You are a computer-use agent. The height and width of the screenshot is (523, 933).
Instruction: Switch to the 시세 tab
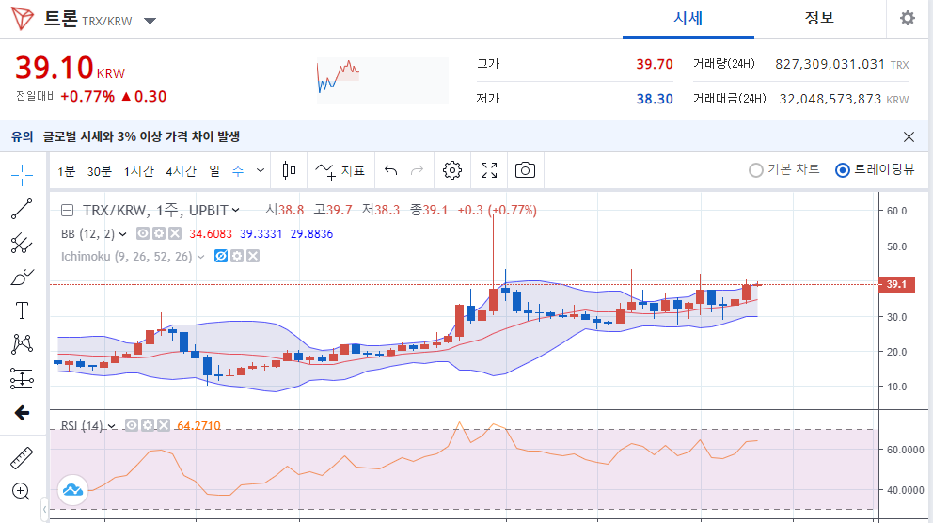click(x=688, y=19)
